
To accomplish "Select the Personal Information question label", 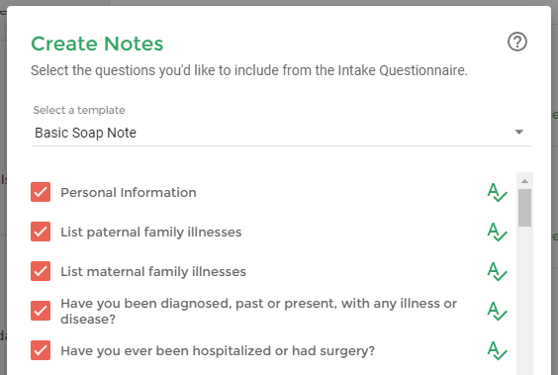I will click(129, 193).
